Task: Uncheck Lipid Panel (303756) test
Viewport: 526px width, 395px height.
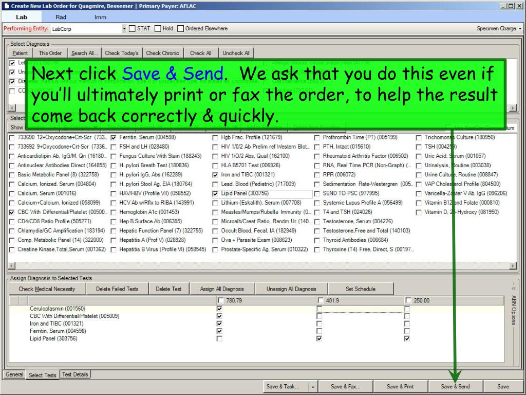Action: click(x=215, y=193)
